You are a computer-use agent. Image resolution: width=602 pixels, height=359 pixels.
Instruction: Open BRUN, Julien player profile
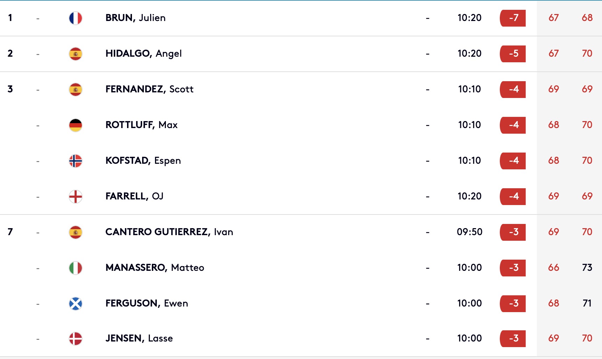click(135, 18)
